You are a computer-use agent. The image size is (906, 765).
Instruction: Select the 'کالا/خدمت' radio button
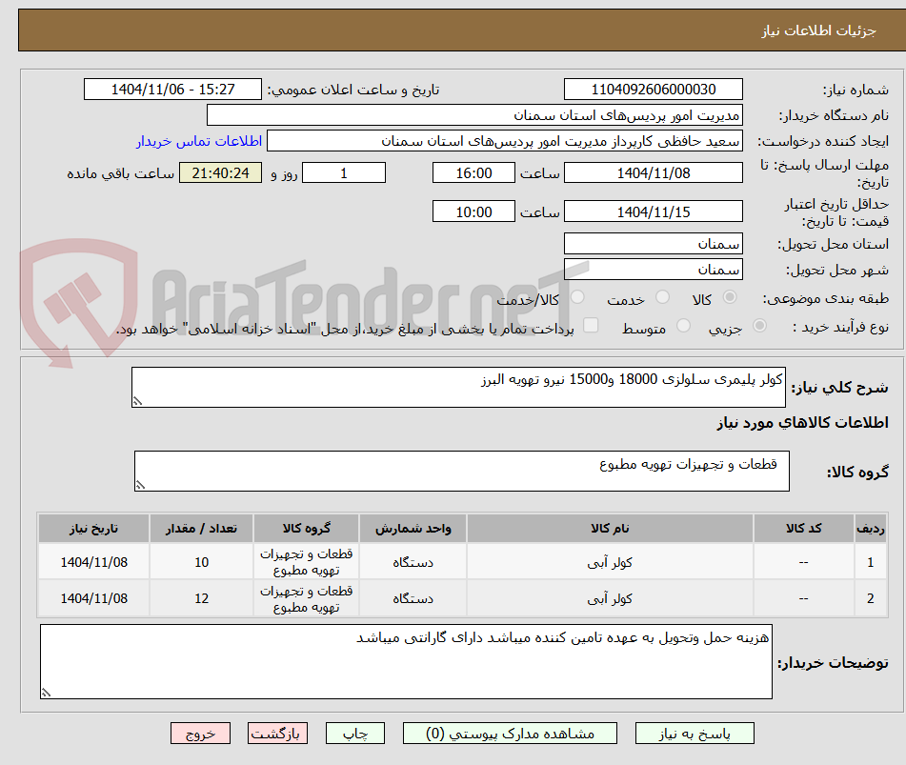click(577, 297)
